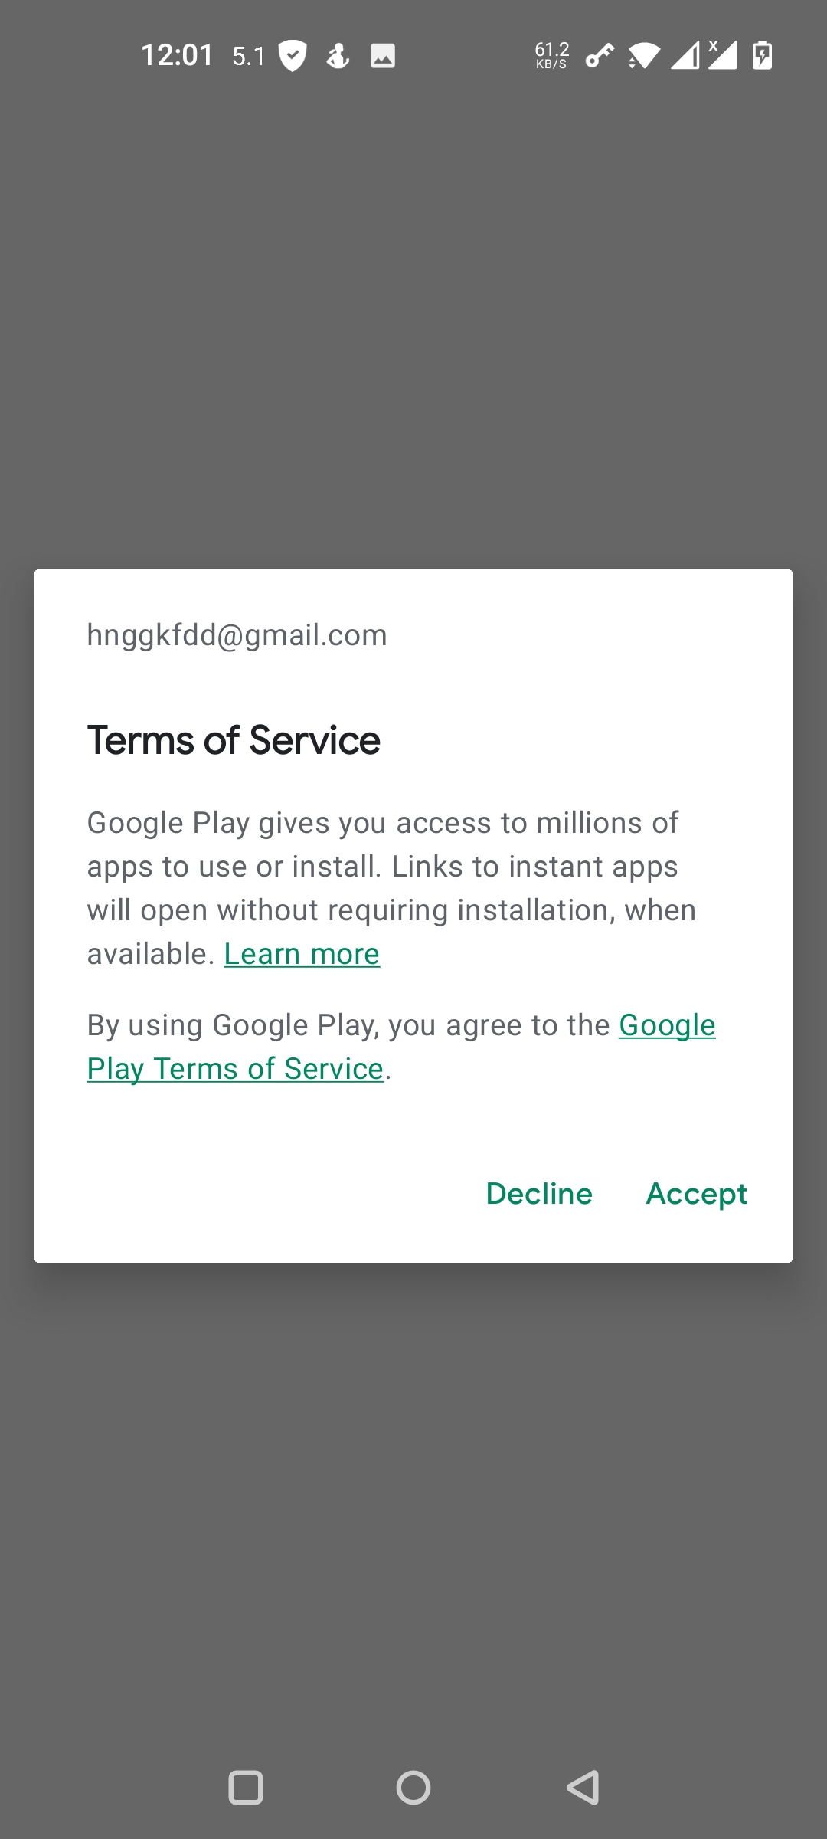
Task: Tap the shield icon in status bar
Action: [x=293, y=56]
